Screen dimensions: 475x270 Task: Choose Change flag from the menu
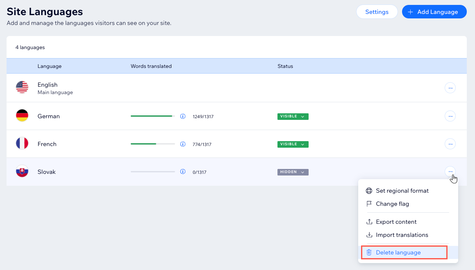pos(392,204)
